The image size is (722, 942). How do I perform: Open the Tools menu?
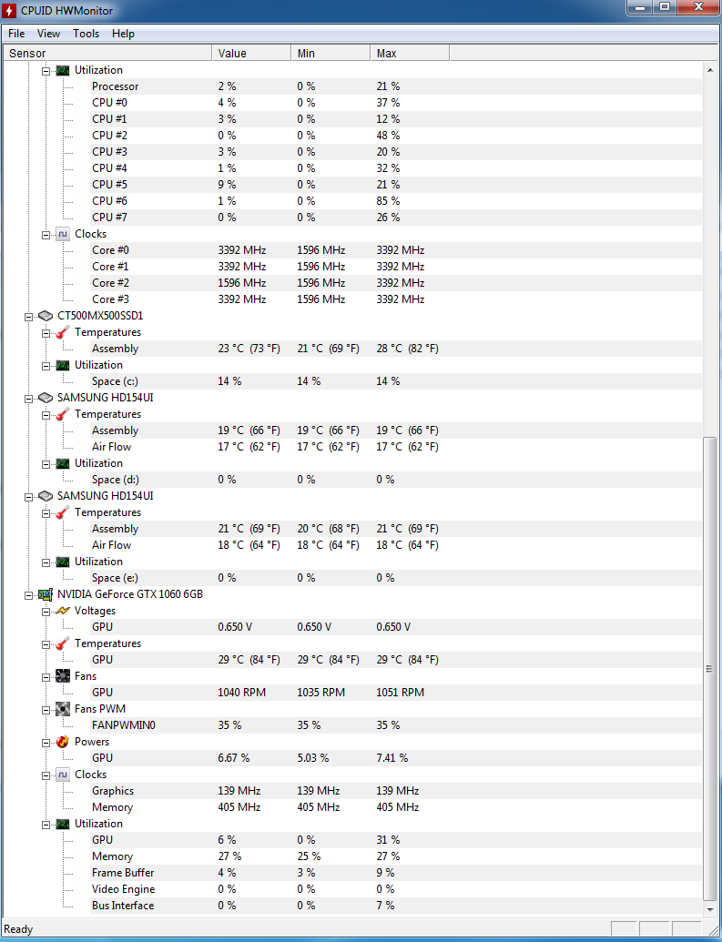(x=86, y=34)
